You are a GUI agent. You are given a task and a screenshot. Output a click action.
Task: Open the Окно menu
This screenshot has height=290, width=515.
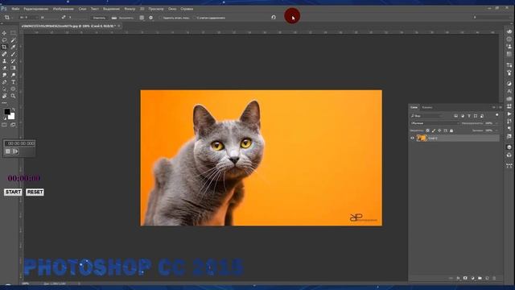[x=172, y=9]
